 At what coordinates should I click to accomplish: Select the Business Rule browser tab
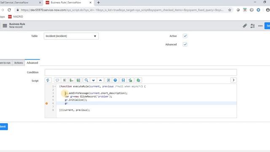coord(66,3)
